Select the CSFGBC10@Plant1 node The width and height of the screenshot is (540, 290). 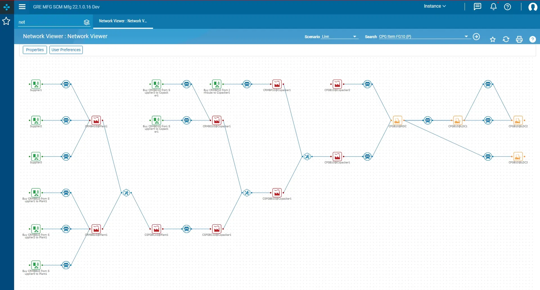coord(156,229)
